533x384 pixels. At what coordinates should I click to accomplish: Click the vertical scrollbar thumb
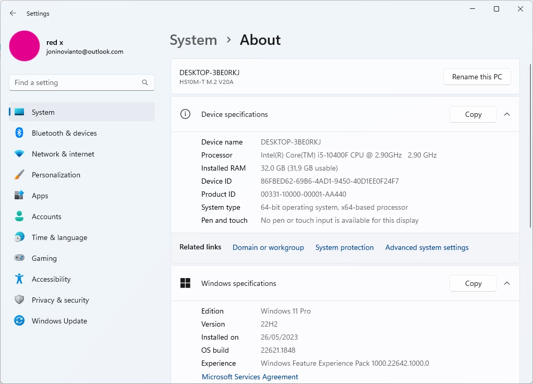click(x=530, y=146)
